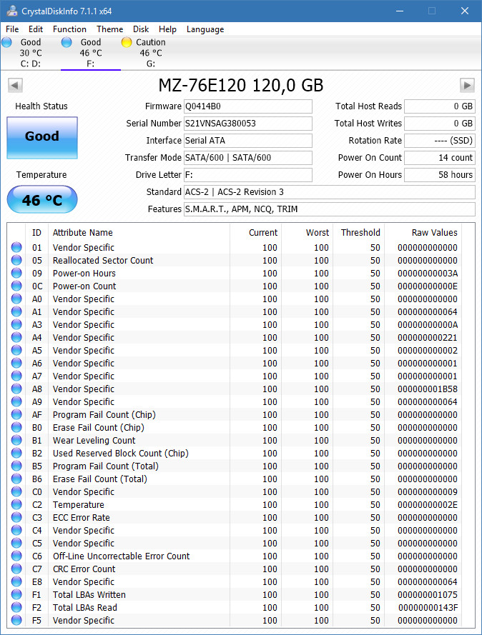The image size is (482, 635).
Task: Click the next disk arrow button
Action: pos(467,86)
